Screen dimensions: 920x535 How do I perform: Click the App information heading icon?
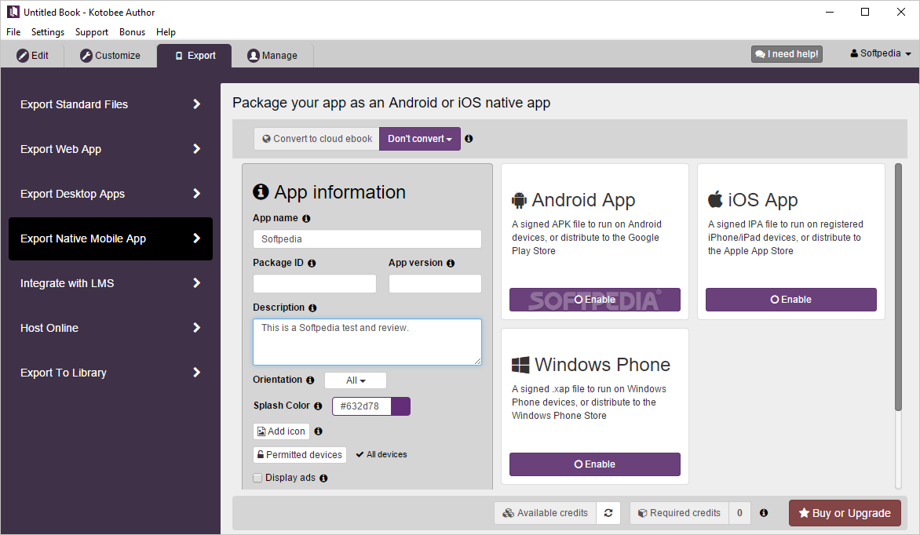261,192
